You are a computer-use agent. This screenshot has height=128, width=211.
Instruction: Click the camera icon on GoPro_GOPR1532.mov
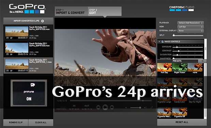click(x=11, y=38)
